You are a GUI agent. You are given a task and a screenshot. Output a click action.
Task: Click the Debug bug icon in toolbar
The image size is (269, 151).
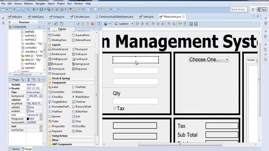coord(34,9)
